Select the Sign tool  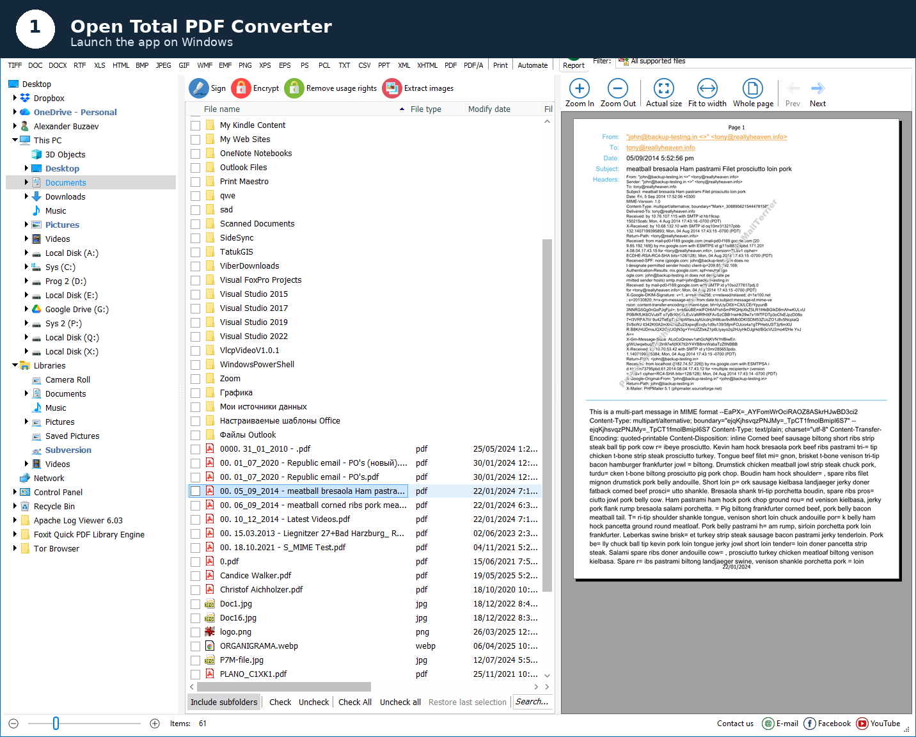207,88
